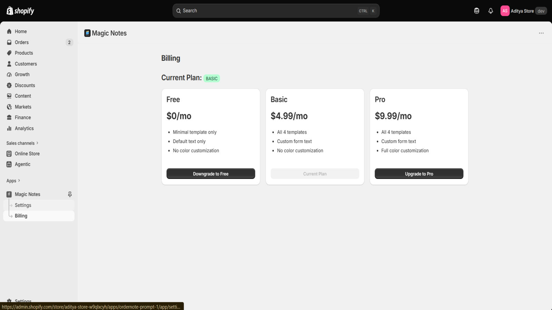Open Orders in the sidebar

pyautogui.click(x=39, y=42)
